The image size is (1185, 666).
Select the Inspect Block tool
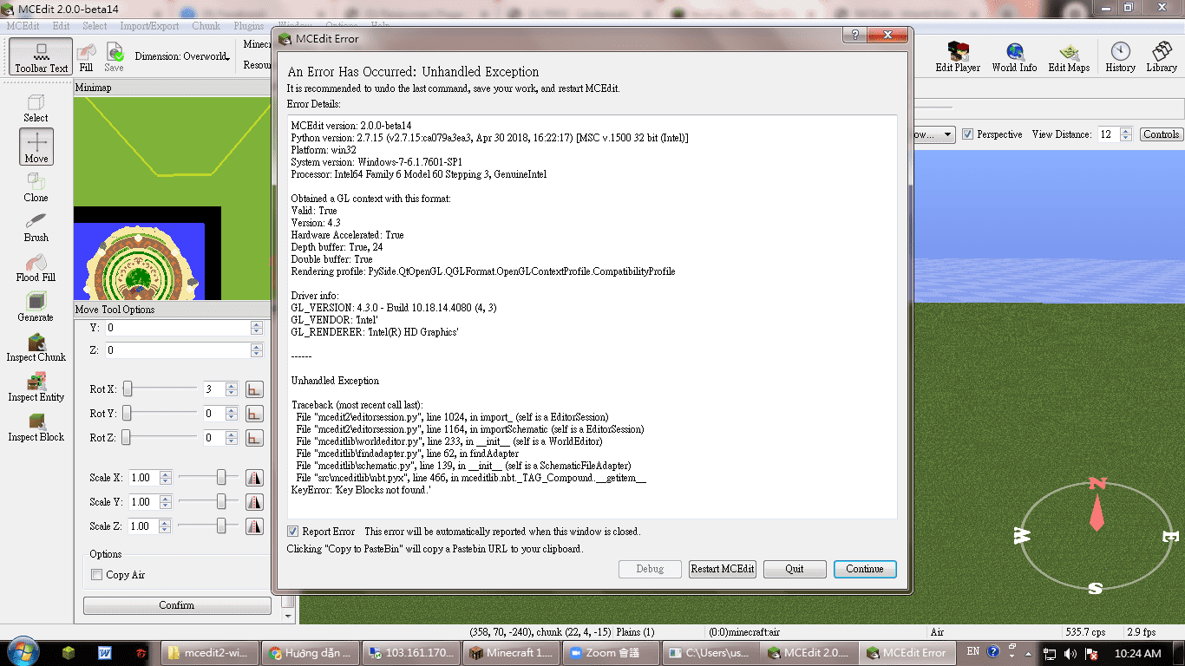click(36, 427)
